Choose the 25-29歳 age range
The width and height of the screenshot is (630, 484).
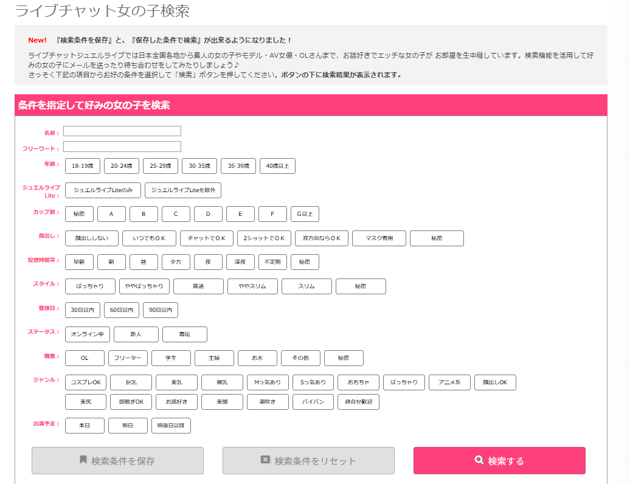point(161,166)
